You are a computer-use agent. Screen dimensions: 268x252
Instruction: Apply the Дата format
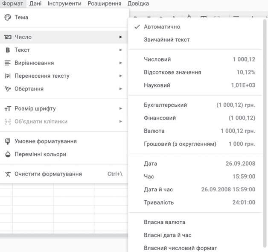click(195, 164)
